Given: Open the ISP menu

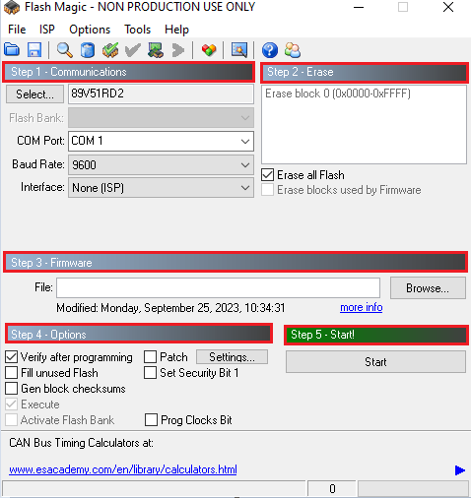Looking at the screenshot, I should point(47,30).
